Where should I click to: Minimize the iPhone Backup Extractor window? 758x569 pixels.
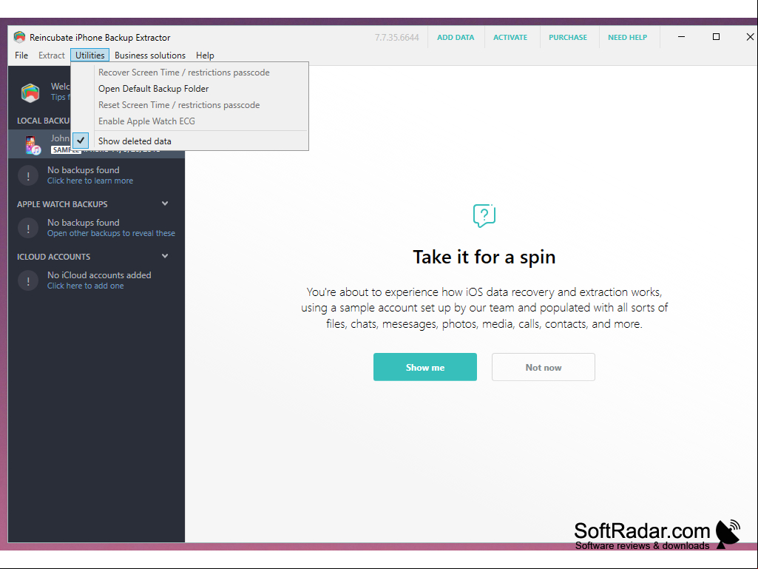(x=682, y=37)
